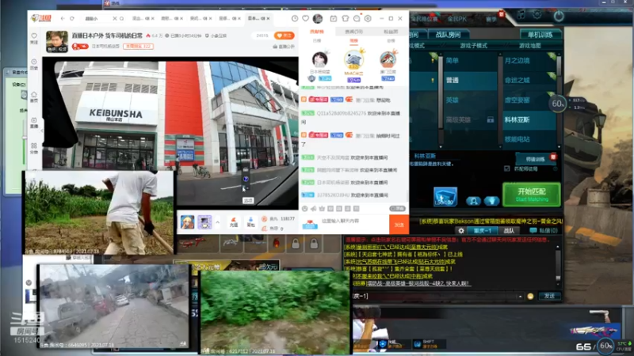This screenshot has width=634, height=356.
Task: Select 简单 difficulty
Action: [x=471, y=61]
